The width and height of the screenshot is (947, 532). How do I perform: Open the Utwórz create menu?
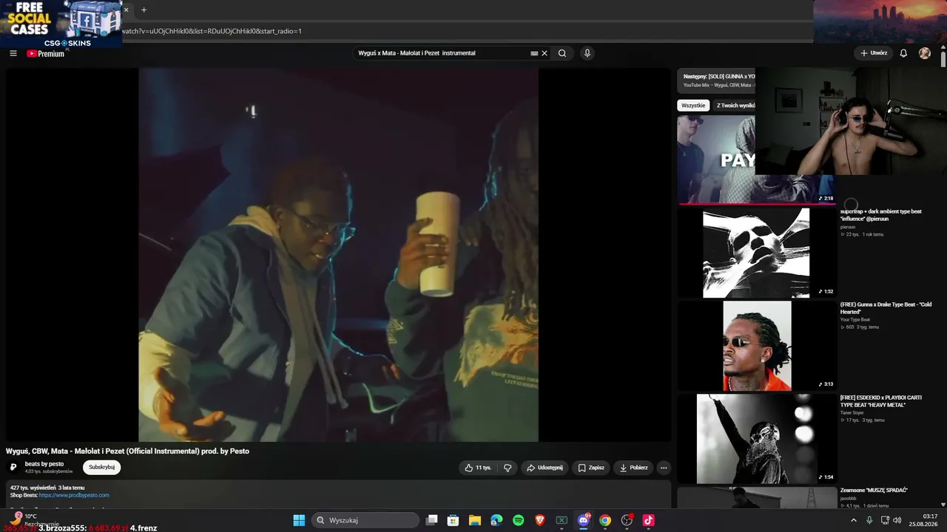point(874,53)
